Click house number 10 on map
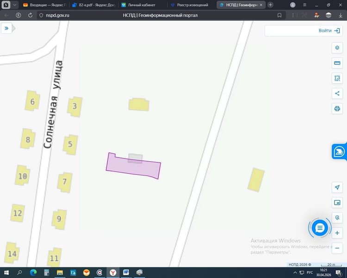 click(23, 176)
